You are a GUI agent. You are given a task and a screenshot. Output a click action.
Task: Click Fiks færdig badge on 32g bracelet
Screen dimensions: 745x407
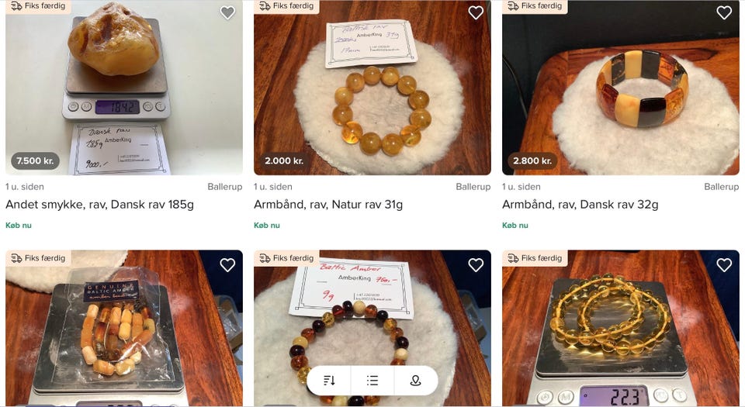535,6
